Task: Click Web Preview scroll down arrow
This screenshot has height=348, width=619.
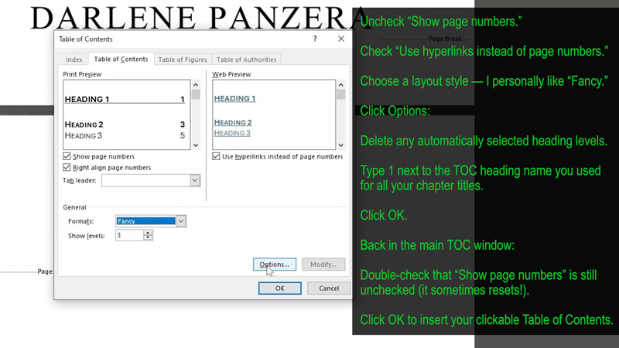Action: [341, 145]
